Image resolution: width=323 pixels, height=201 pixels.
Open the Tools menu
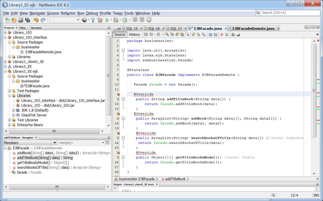[129, 13]
